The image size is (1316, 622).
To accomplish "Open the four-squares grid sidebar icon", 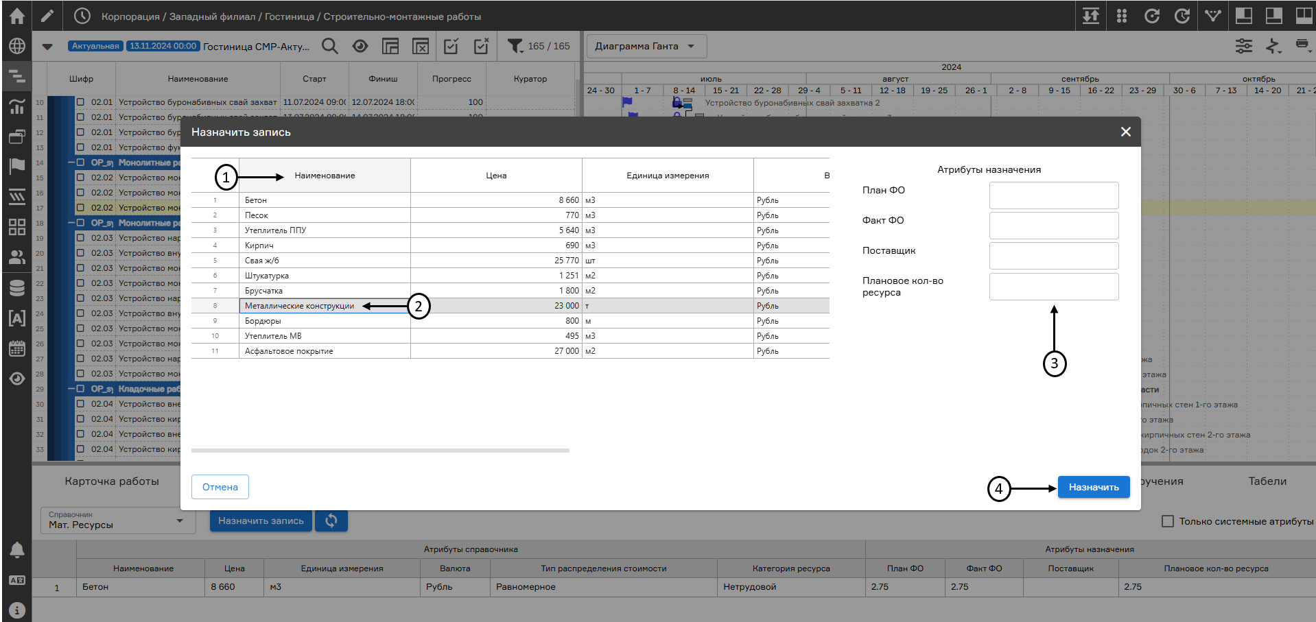I will click(x=16, y=227).
